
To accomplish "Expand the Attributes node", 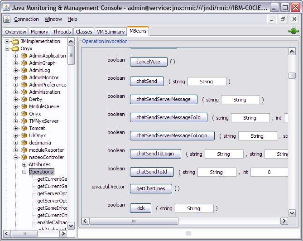I will [24, 164].
